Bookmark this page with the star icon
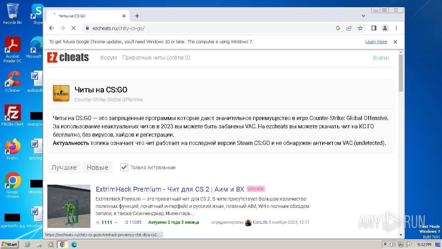 (x=360, y=28)
